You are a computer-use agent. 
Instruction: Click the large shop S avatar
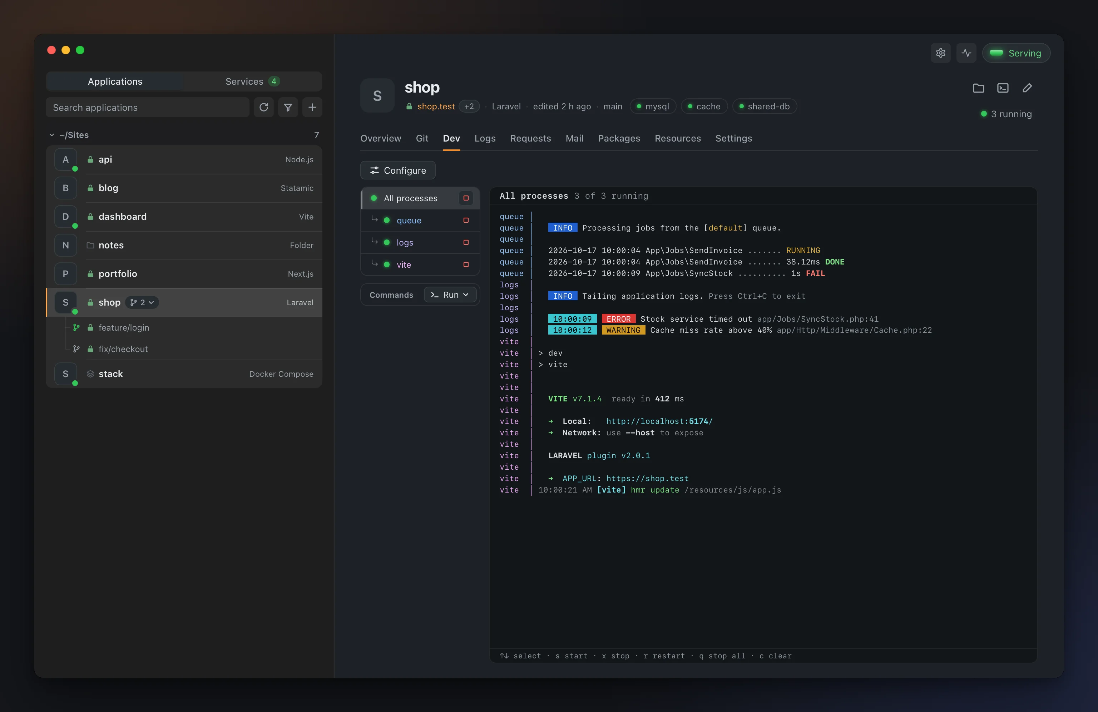377,95
